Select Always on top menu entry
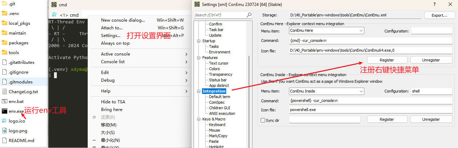The height and width of the screenshot is (148, 458). (x=115, y=43)
